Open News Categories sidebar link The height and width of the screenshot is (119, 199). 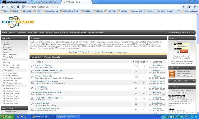click(x=10, y=55)
